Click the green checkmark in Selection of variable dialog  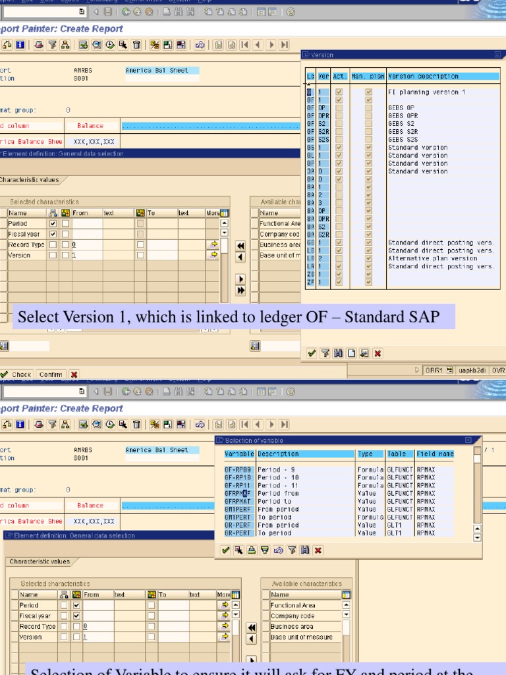click(x=226, y=550)
